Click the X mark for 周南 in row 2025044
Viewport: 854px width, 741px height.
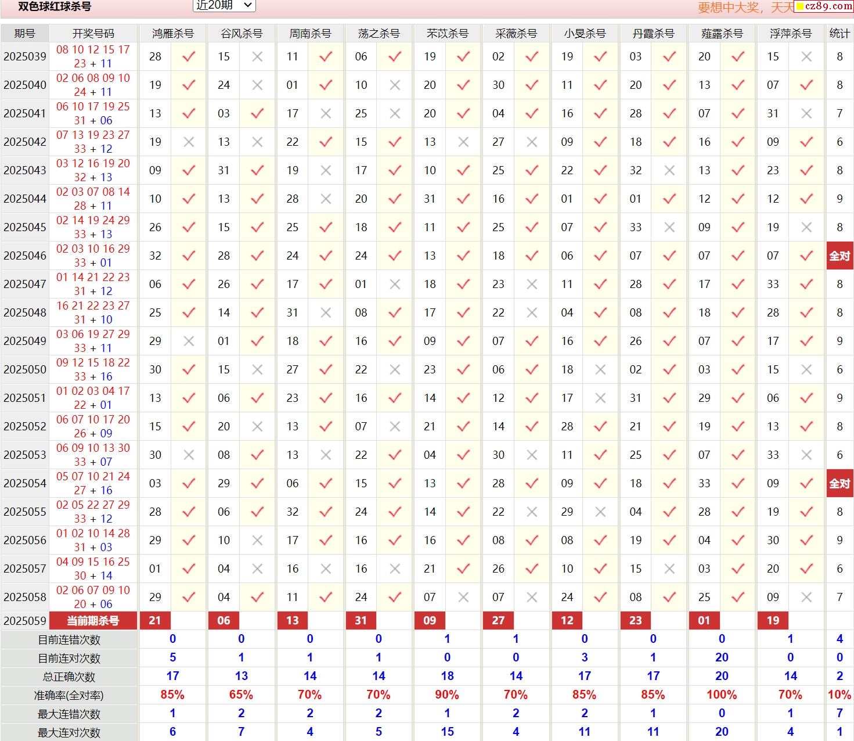(326, 199)
